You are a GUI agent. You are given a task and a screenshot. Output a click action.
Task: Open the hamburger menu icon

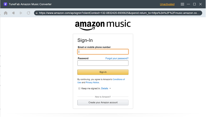point(182,4)
